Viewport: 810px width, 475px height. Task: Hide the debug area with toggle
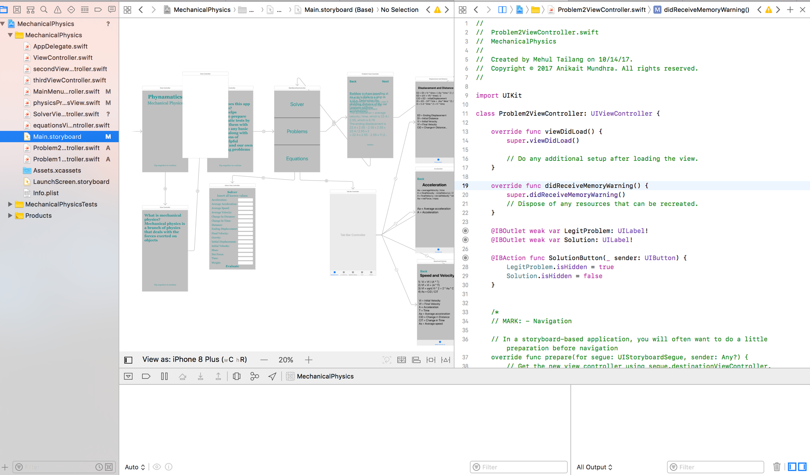click(x=128, y=376)
